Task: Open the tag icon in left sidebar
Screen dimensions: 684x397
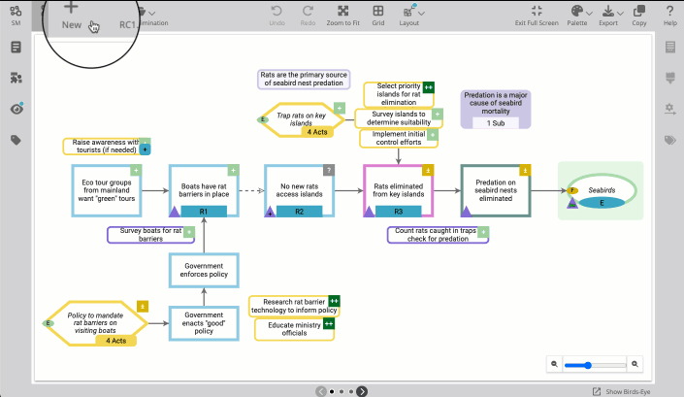Action: click(16, 140)
